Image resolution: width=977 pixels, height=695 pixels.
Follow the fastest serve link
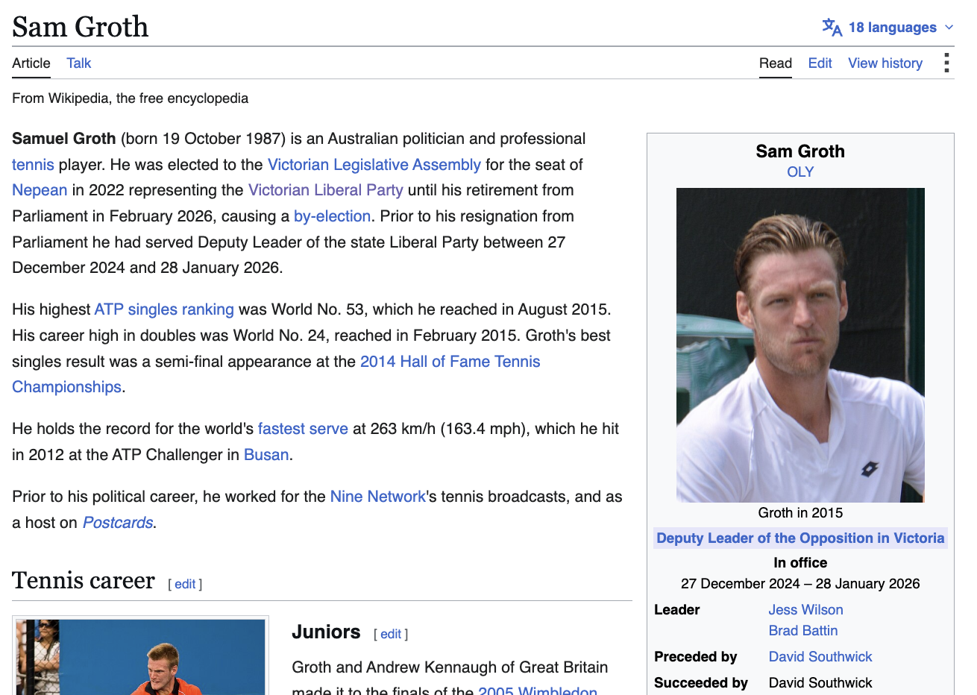click(303, 429)
